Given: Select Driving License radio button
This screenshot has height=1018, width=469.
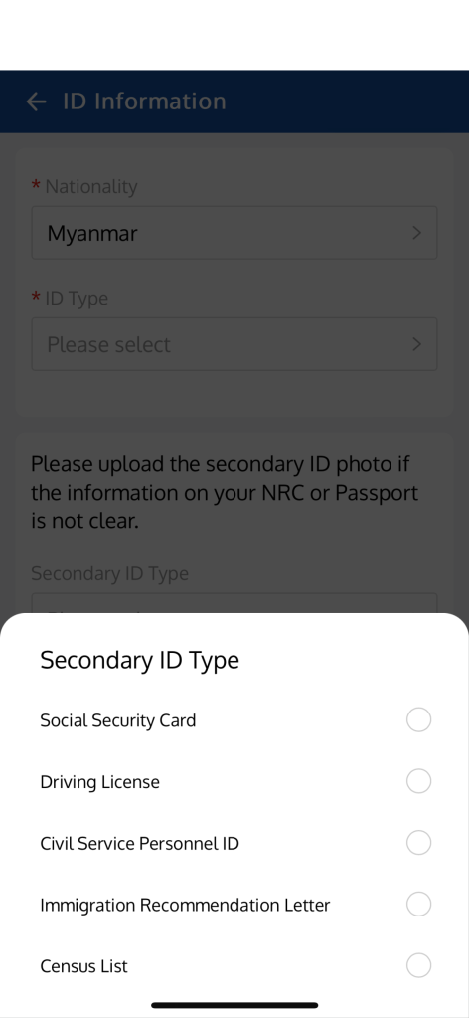Looking at the screenshot, I should click(x=418, y=781).
